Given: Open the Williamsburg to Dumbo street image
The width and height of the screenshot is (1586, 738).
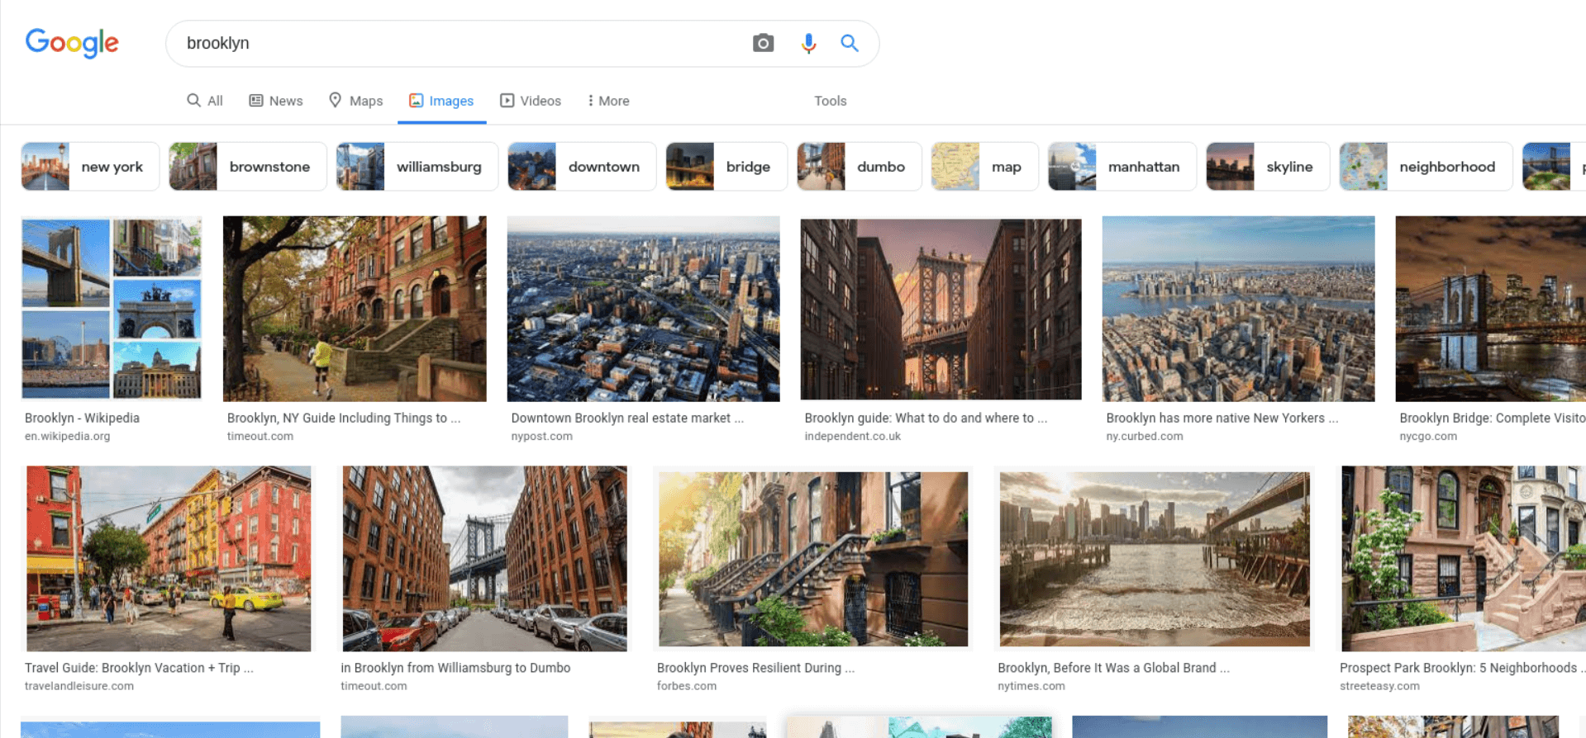Looking at the screenshot, I should coord(484,559).
